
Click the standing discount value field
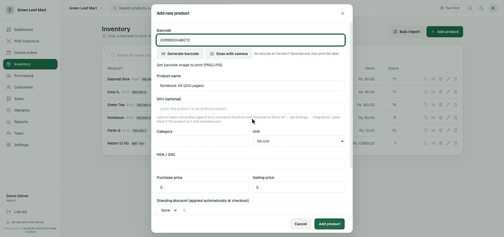click(x=262, y=210)
